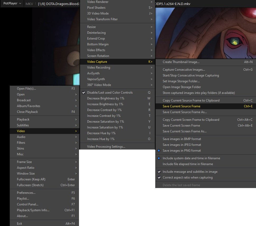Viewport: 256px width, 226px height.
Task: Open the Video Effects submenu
Action: point(117,50)
